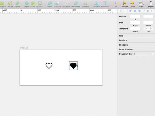Click the Cloud upload icon
This screenshot has height=116, width=155.
(132, 4)
